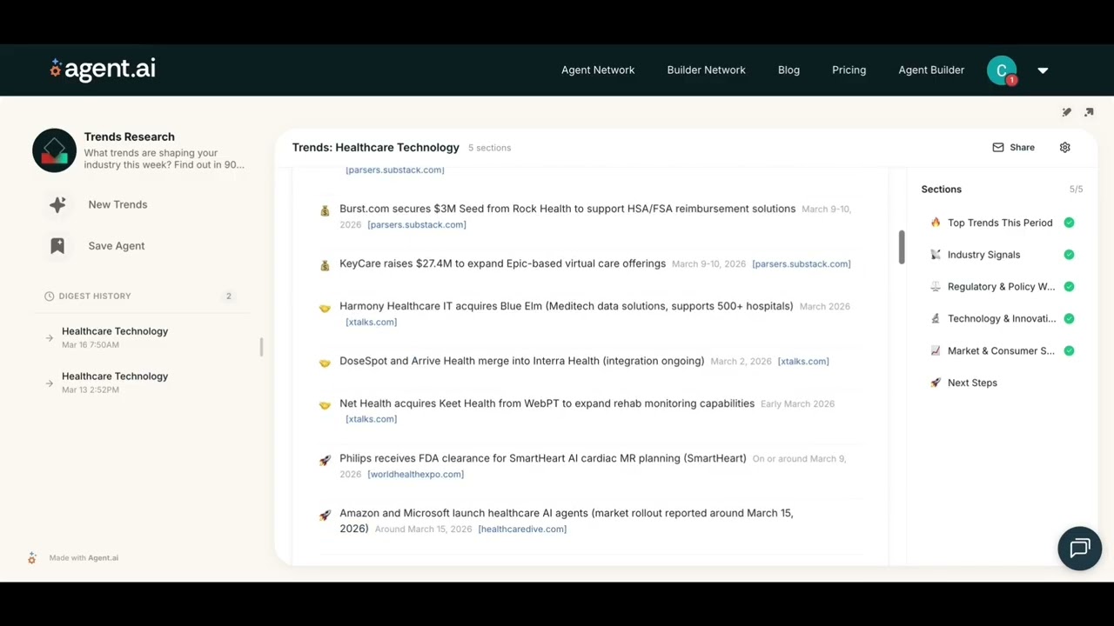Image resolution: width=1114 pixels, height=626 pixels.
Task: Select the DoseSpot and Arrive Health headline
Action: pos(521,361)
